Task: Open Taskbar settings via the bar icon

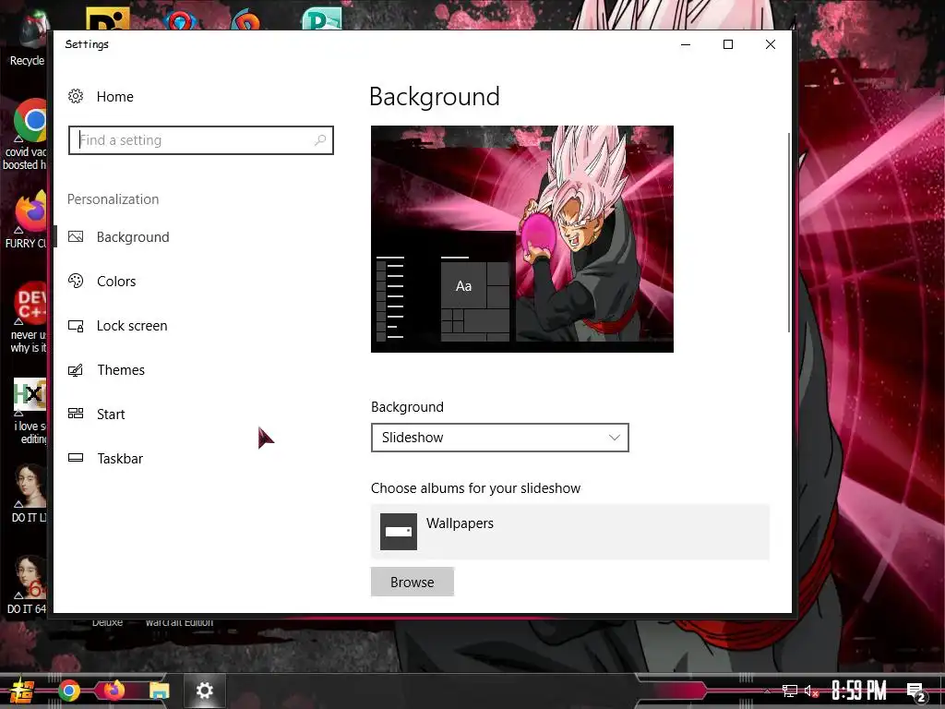Action: click(x=76, y=458)
